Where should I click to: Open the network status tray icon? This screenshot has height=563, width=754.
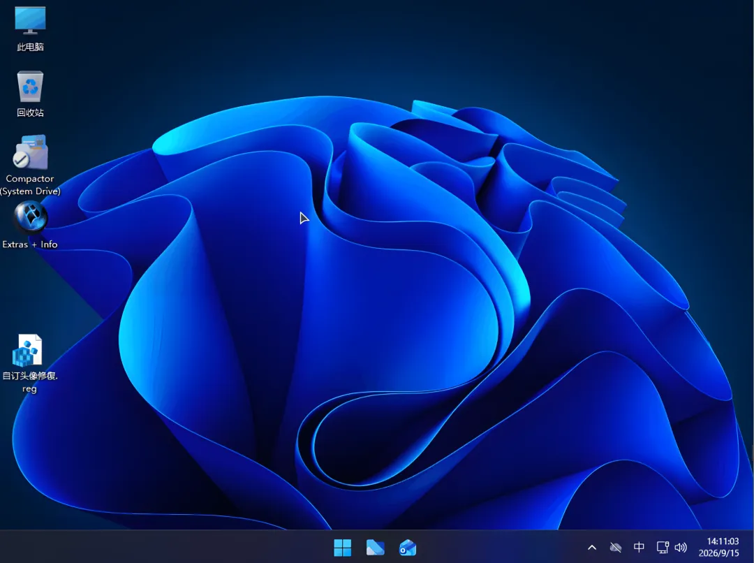[x=663, y=547]
